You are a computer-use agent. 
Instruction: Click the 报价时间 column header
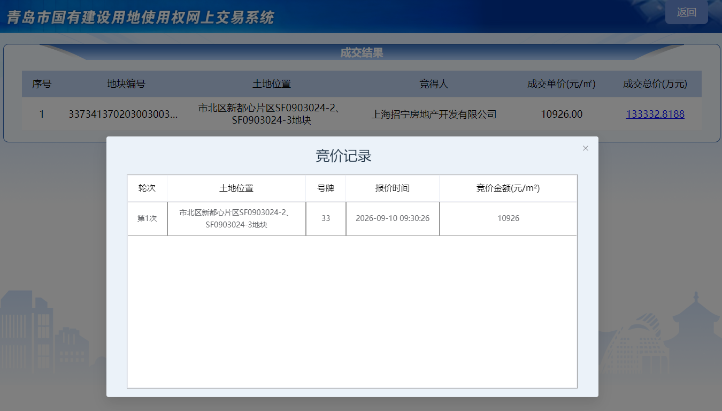393,188
